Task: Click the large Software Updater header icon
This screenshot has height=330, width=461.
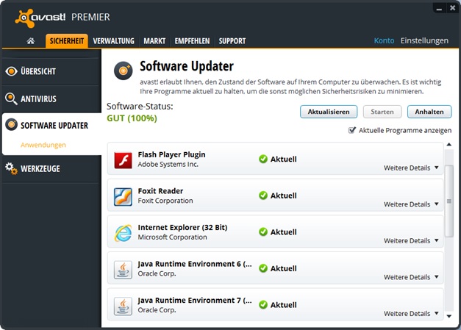Action: click(124, 71)
